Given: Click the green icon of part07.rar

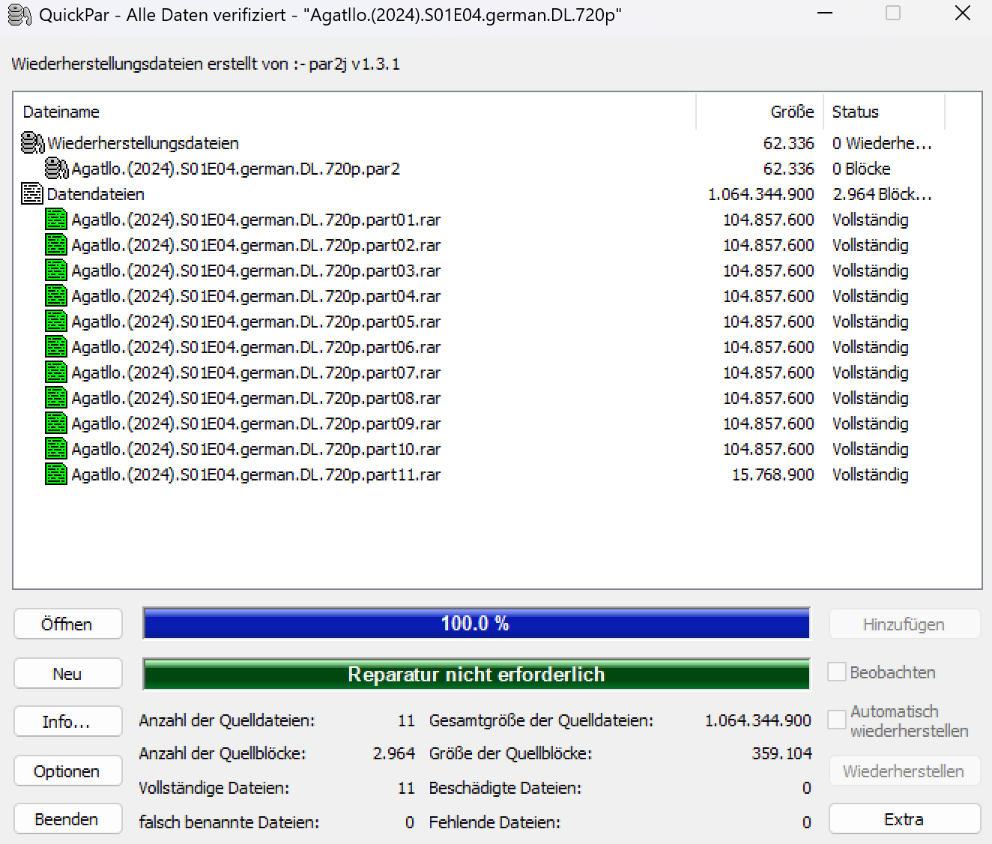Looking at the screenshot, I should coord(56,373).
